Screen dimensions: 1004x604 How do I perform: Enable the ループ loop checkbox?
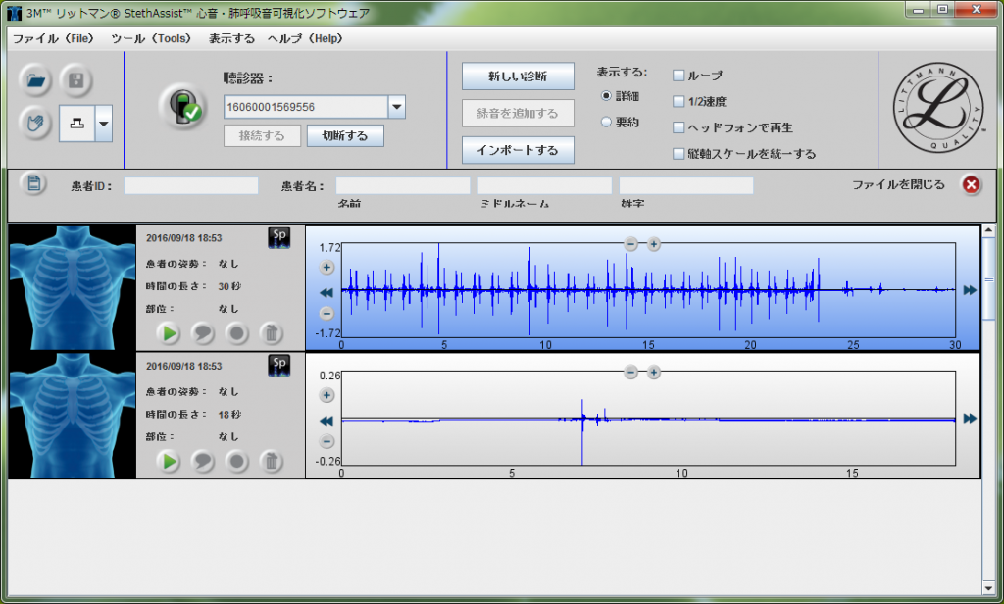[678, 75]
